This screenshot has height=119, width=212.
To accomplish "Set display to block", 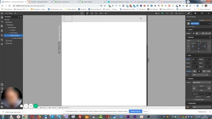I will click(193, 33).
